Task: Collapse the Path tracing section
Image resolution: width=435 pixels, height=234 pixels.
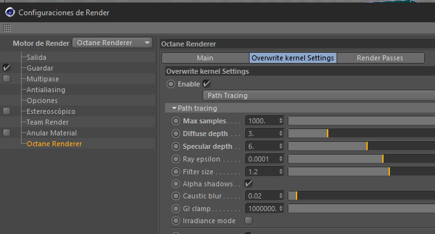Action: 174,108
